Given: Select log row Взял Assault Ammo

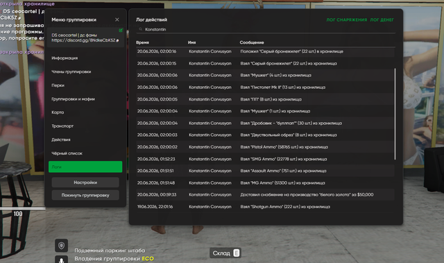Looking at the screenshot, I should click(x=265, y=171).
